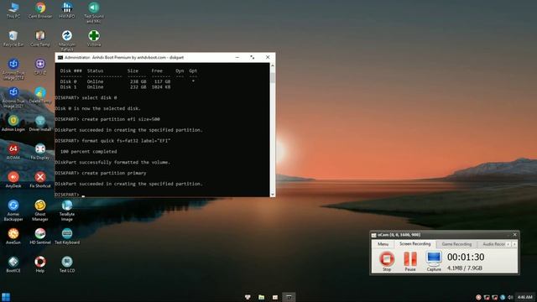Close the oCam recorder window
537x302 pixels.
coord(514,235)
